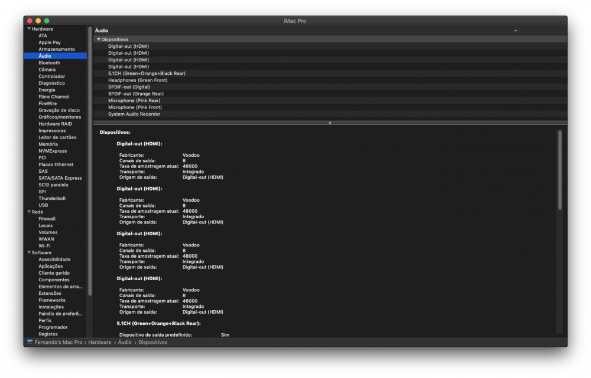Select 5.1CH (Green+Orange+Black Rear) device row

[x=330, y=73]
